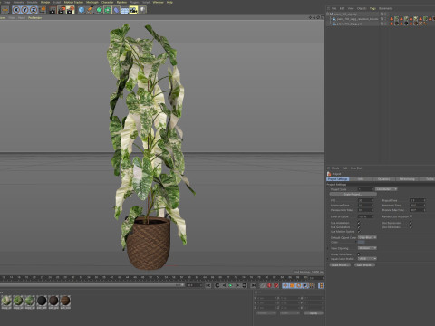Open the MoGraph menu
The image size is (435, 326).
pos(92,2)
